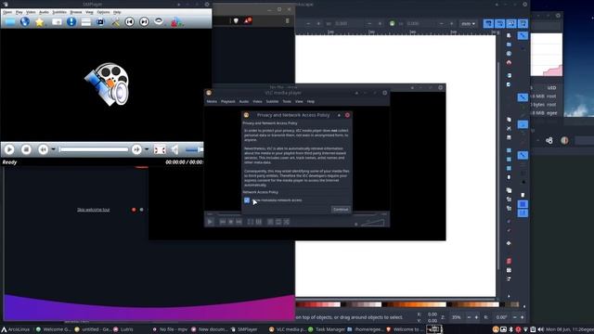This screenshot has width=594, height=334.
Task: Open SMPlayer's Subtitles menu
Action: point(59,12)
